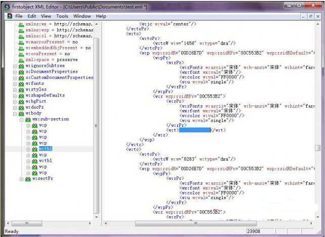Click the highlighted text inside w:t tag
325x237 pixels.
(x=195, y=130)
